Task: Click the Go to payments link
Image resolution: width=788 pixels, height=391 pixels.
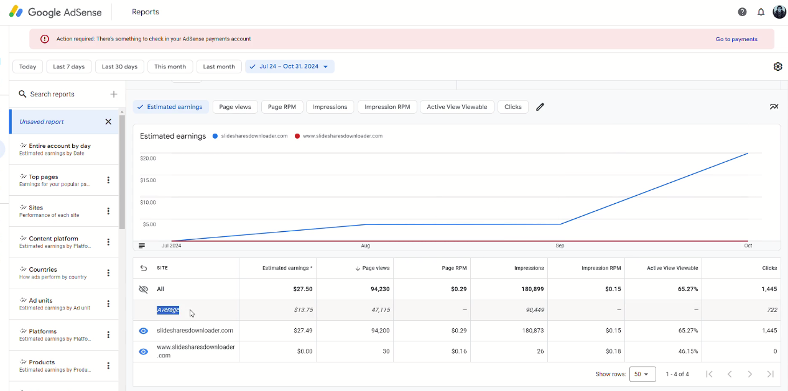Action: click(736, 39)
